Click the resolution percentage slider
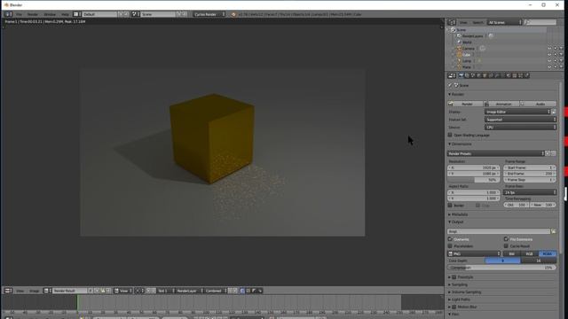This screenshot has width=568, height=319. point(474,180)
